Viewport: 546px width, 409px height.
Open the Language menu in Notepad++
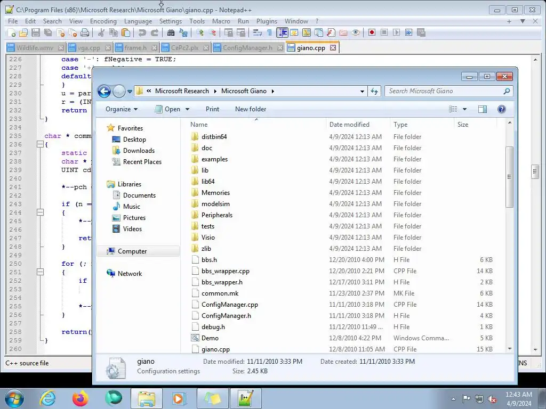tap(138, 21)
